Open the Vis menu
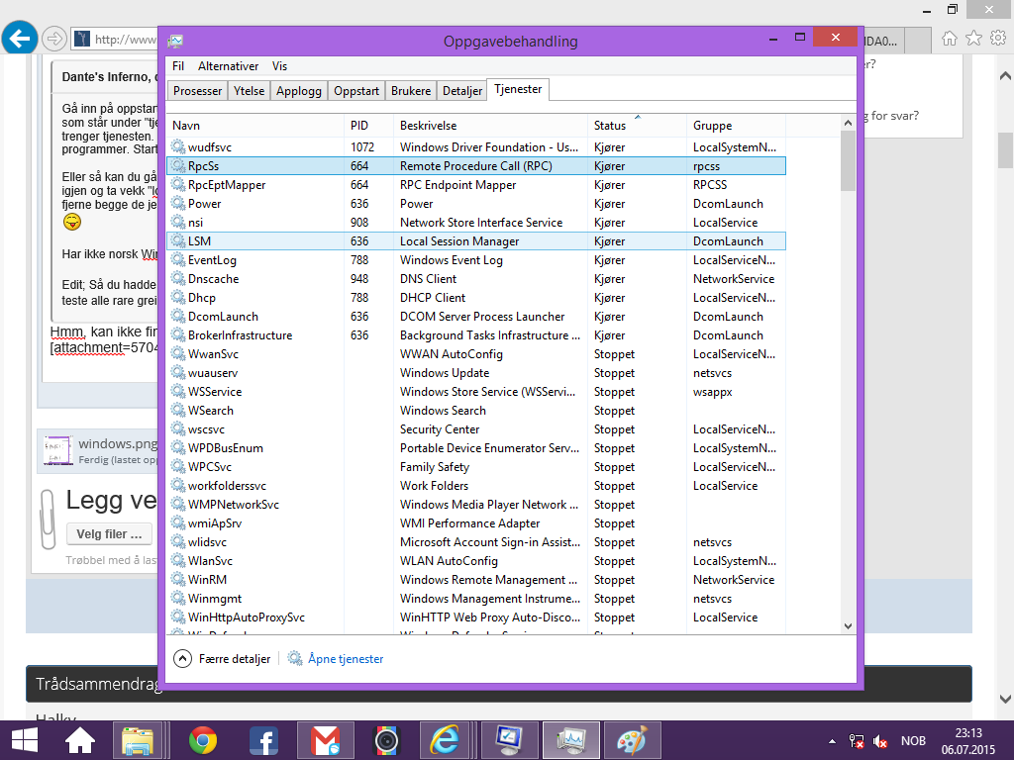This screenshot has height=760, width=1014. coord(279,66)
